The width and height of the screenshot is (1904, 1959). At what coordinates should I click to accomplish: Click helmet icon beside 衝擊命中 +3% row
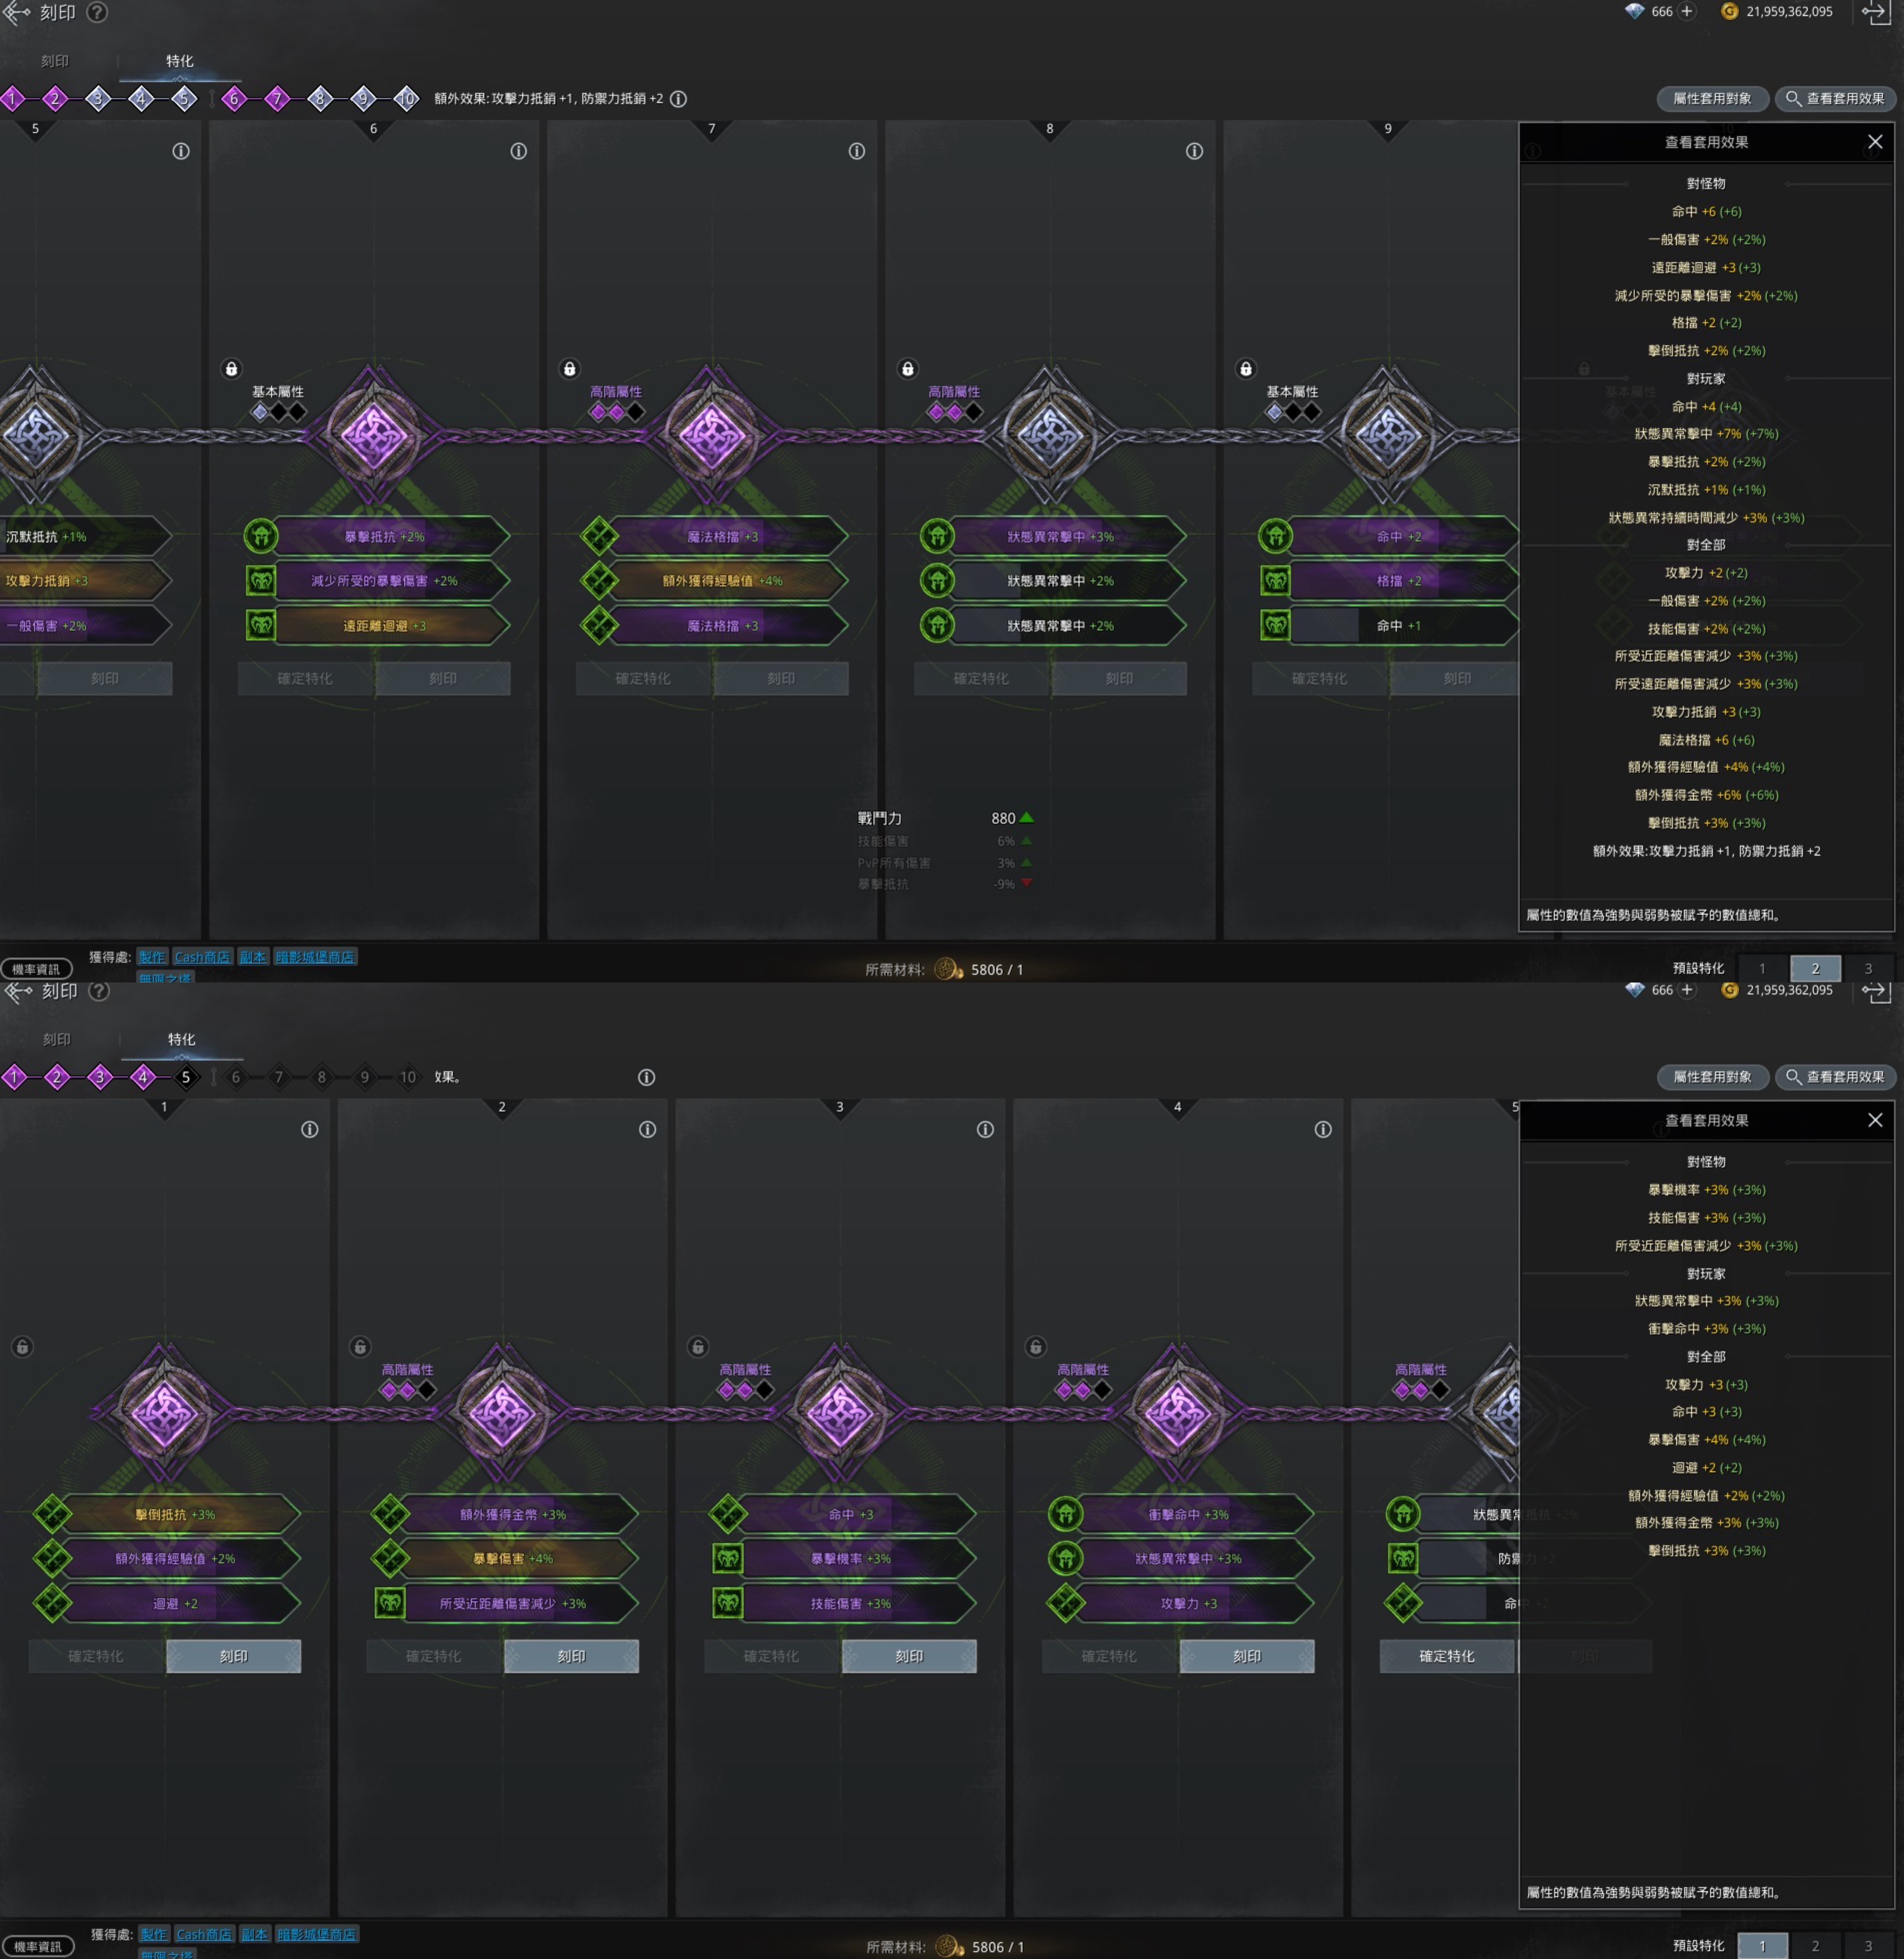coord(1065,1514)
